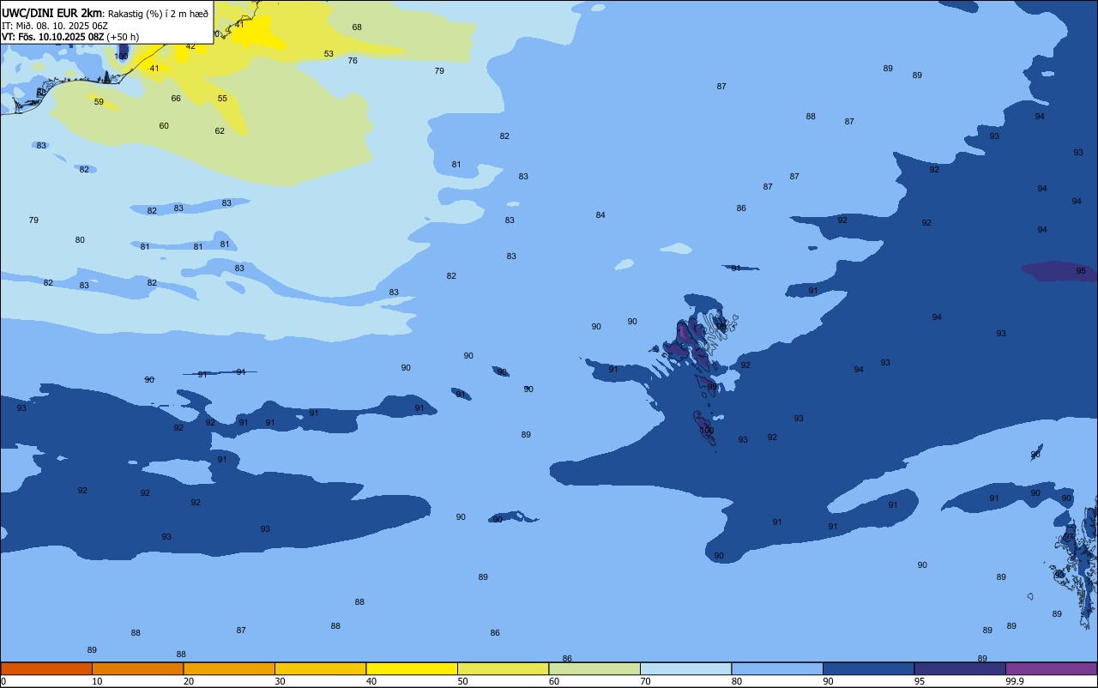Click the 95–99.9 navy legend swatch
This screenshot has width=1098, height=688.
coord(960,668)
